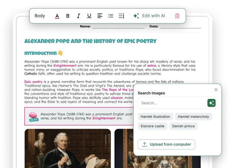This screenshot has height=168, width=234.
Task: Select the Hamlet illustration suggestion
Action: click(x=155, y=116)
